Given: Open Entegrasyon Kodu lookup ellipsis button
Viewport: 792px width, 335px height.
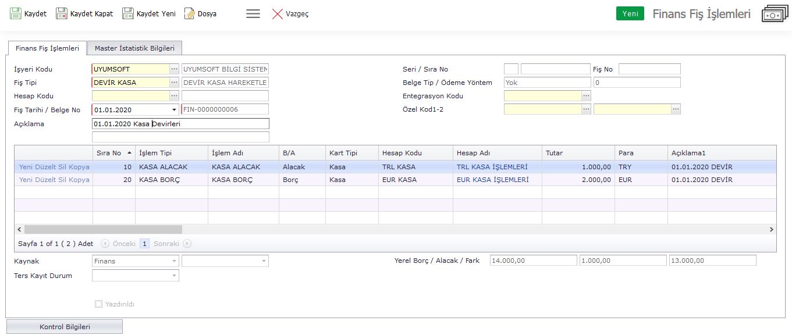Looking at the screenshot, I should pyautogui.click(x=586, y=96).
